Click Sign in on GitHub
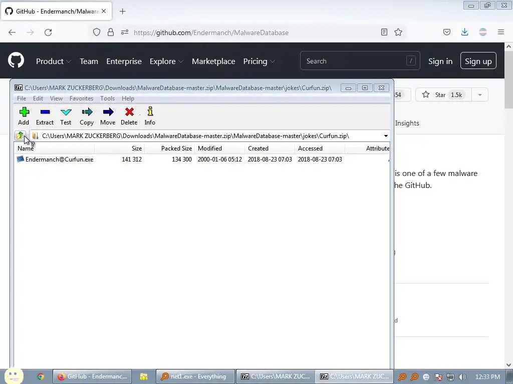This screenshot has height=384, width=513. 440,61
